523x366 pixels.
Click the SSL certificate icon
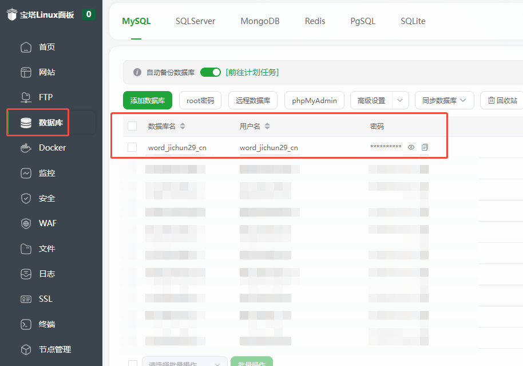pyautogui.click(x=26, y=299)
